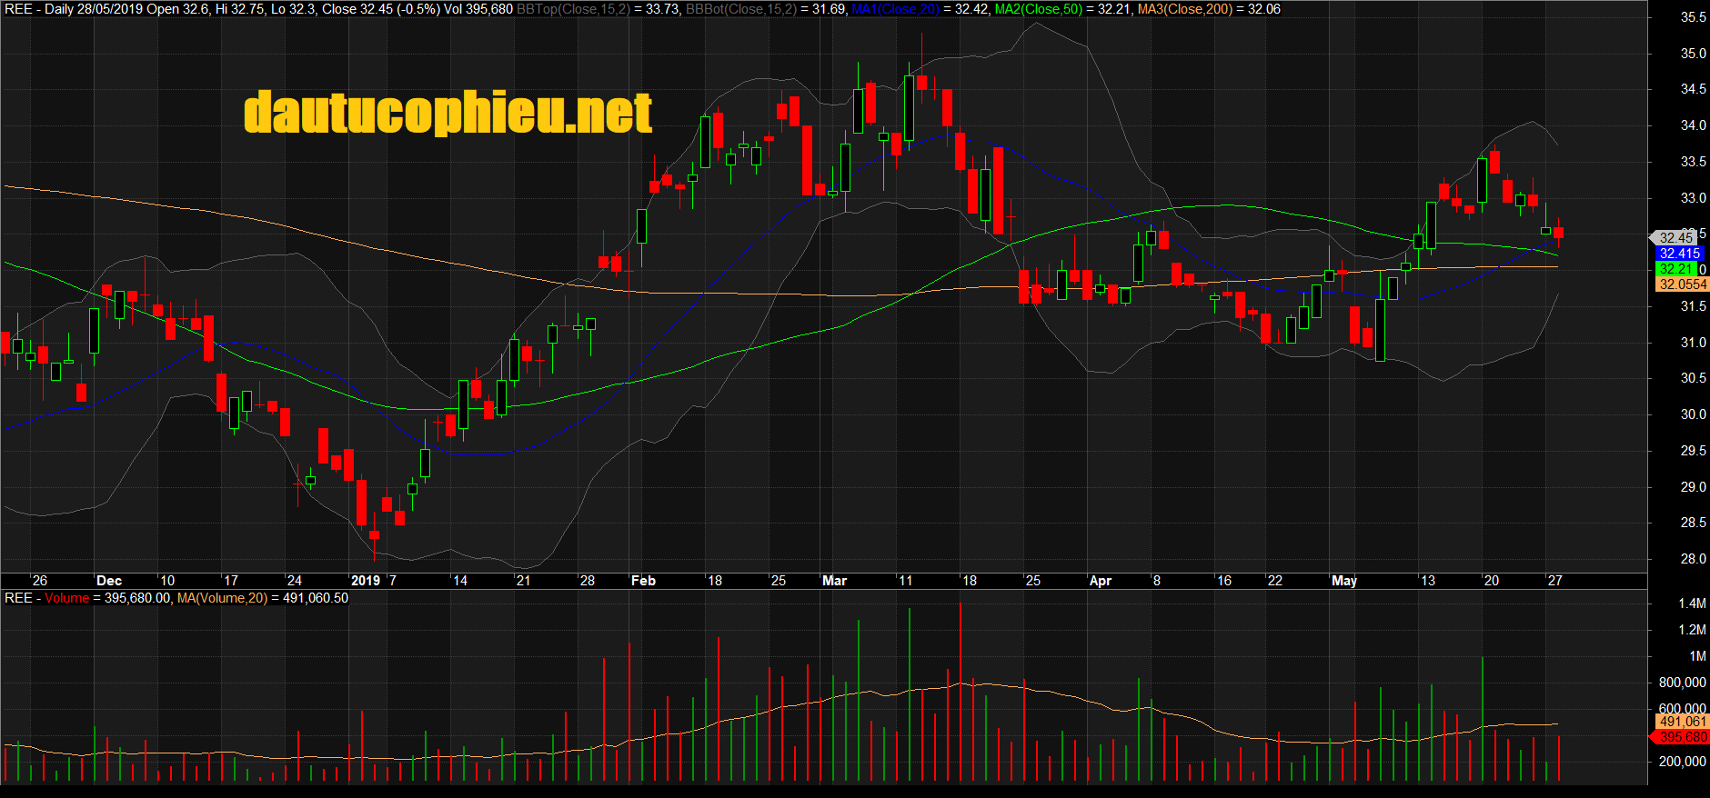The width and height of the screenshot is (1710, 798).
Task: Select the MA(Volume,20) indicator label
Action: pos(222,598)
